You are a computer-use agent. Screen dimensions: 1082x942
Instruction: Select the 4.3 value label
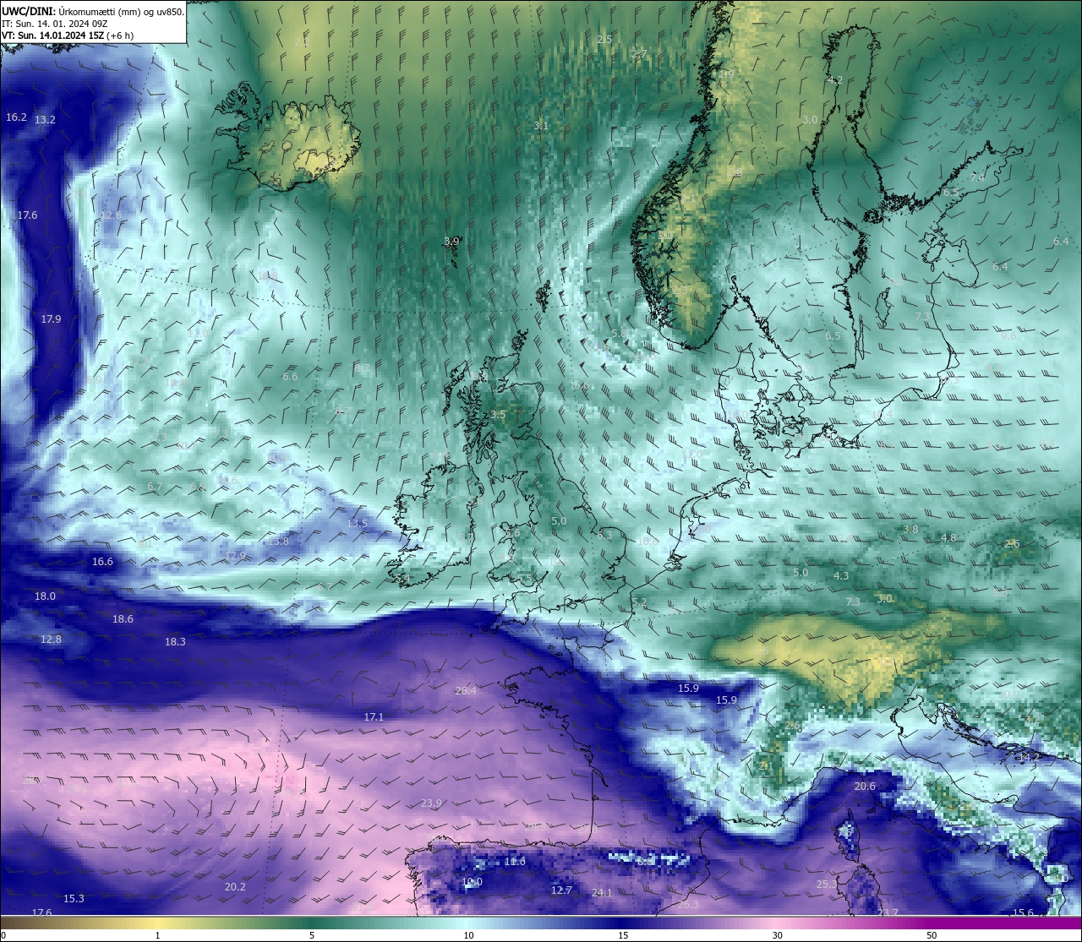(841, 576)
